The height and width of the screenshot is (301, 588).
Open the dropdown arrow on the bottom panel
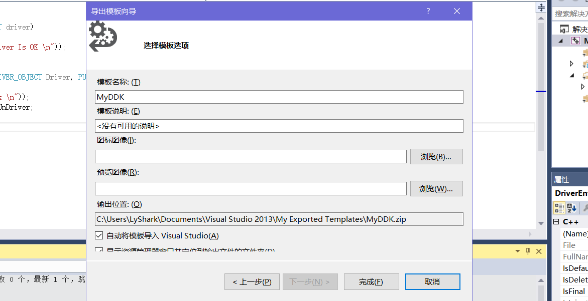(x=518, y=251)
